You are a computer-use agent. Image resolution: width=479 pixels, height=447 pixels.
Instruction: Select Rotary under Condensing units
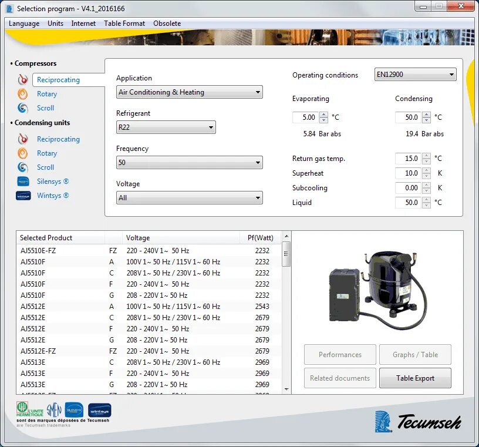tap(47, 153)
